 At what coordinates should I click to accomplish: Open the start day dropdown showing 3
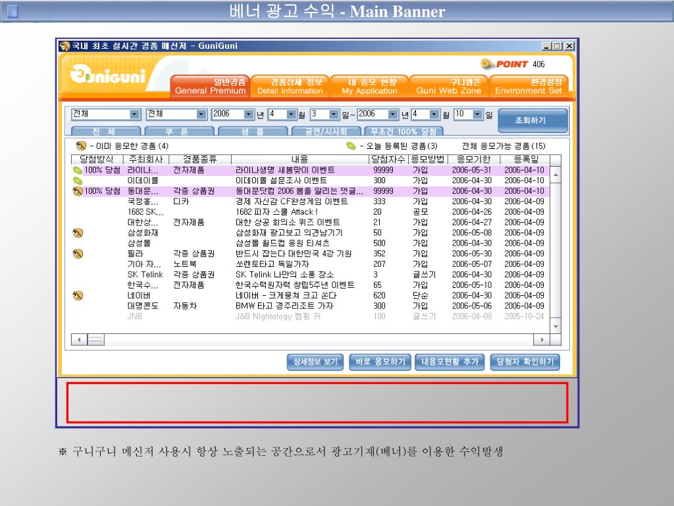tap(334, 114)
